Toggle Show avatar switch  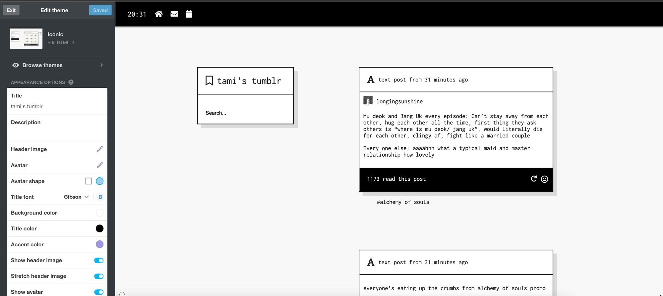[x=99, y=292]
